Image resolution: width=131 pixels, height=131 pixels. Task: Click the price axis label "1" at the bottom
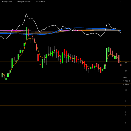pyautogui.click(x=125, y=123)
